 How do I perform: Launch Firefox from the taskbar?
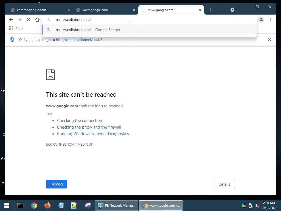coord(47,206)
